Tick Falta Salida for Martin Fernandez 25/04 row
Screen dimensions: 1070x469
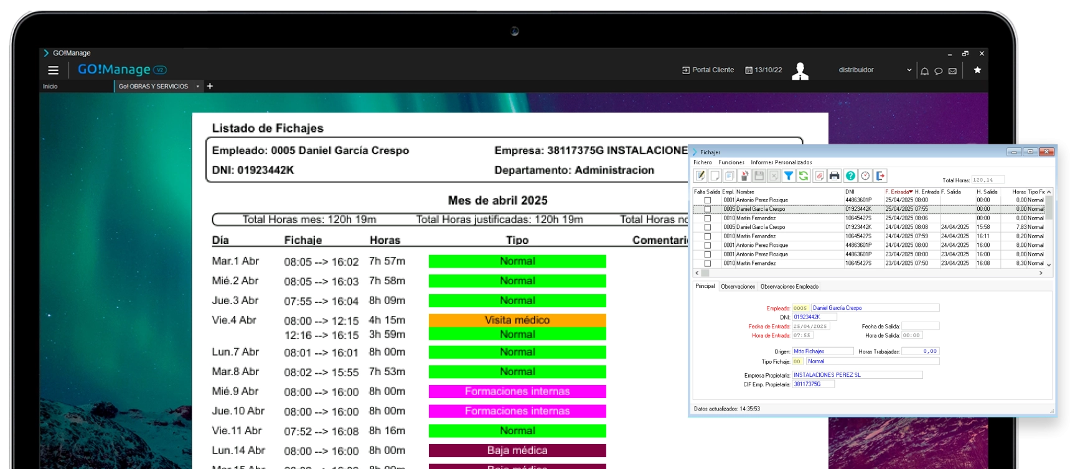[x=707, y=218]
